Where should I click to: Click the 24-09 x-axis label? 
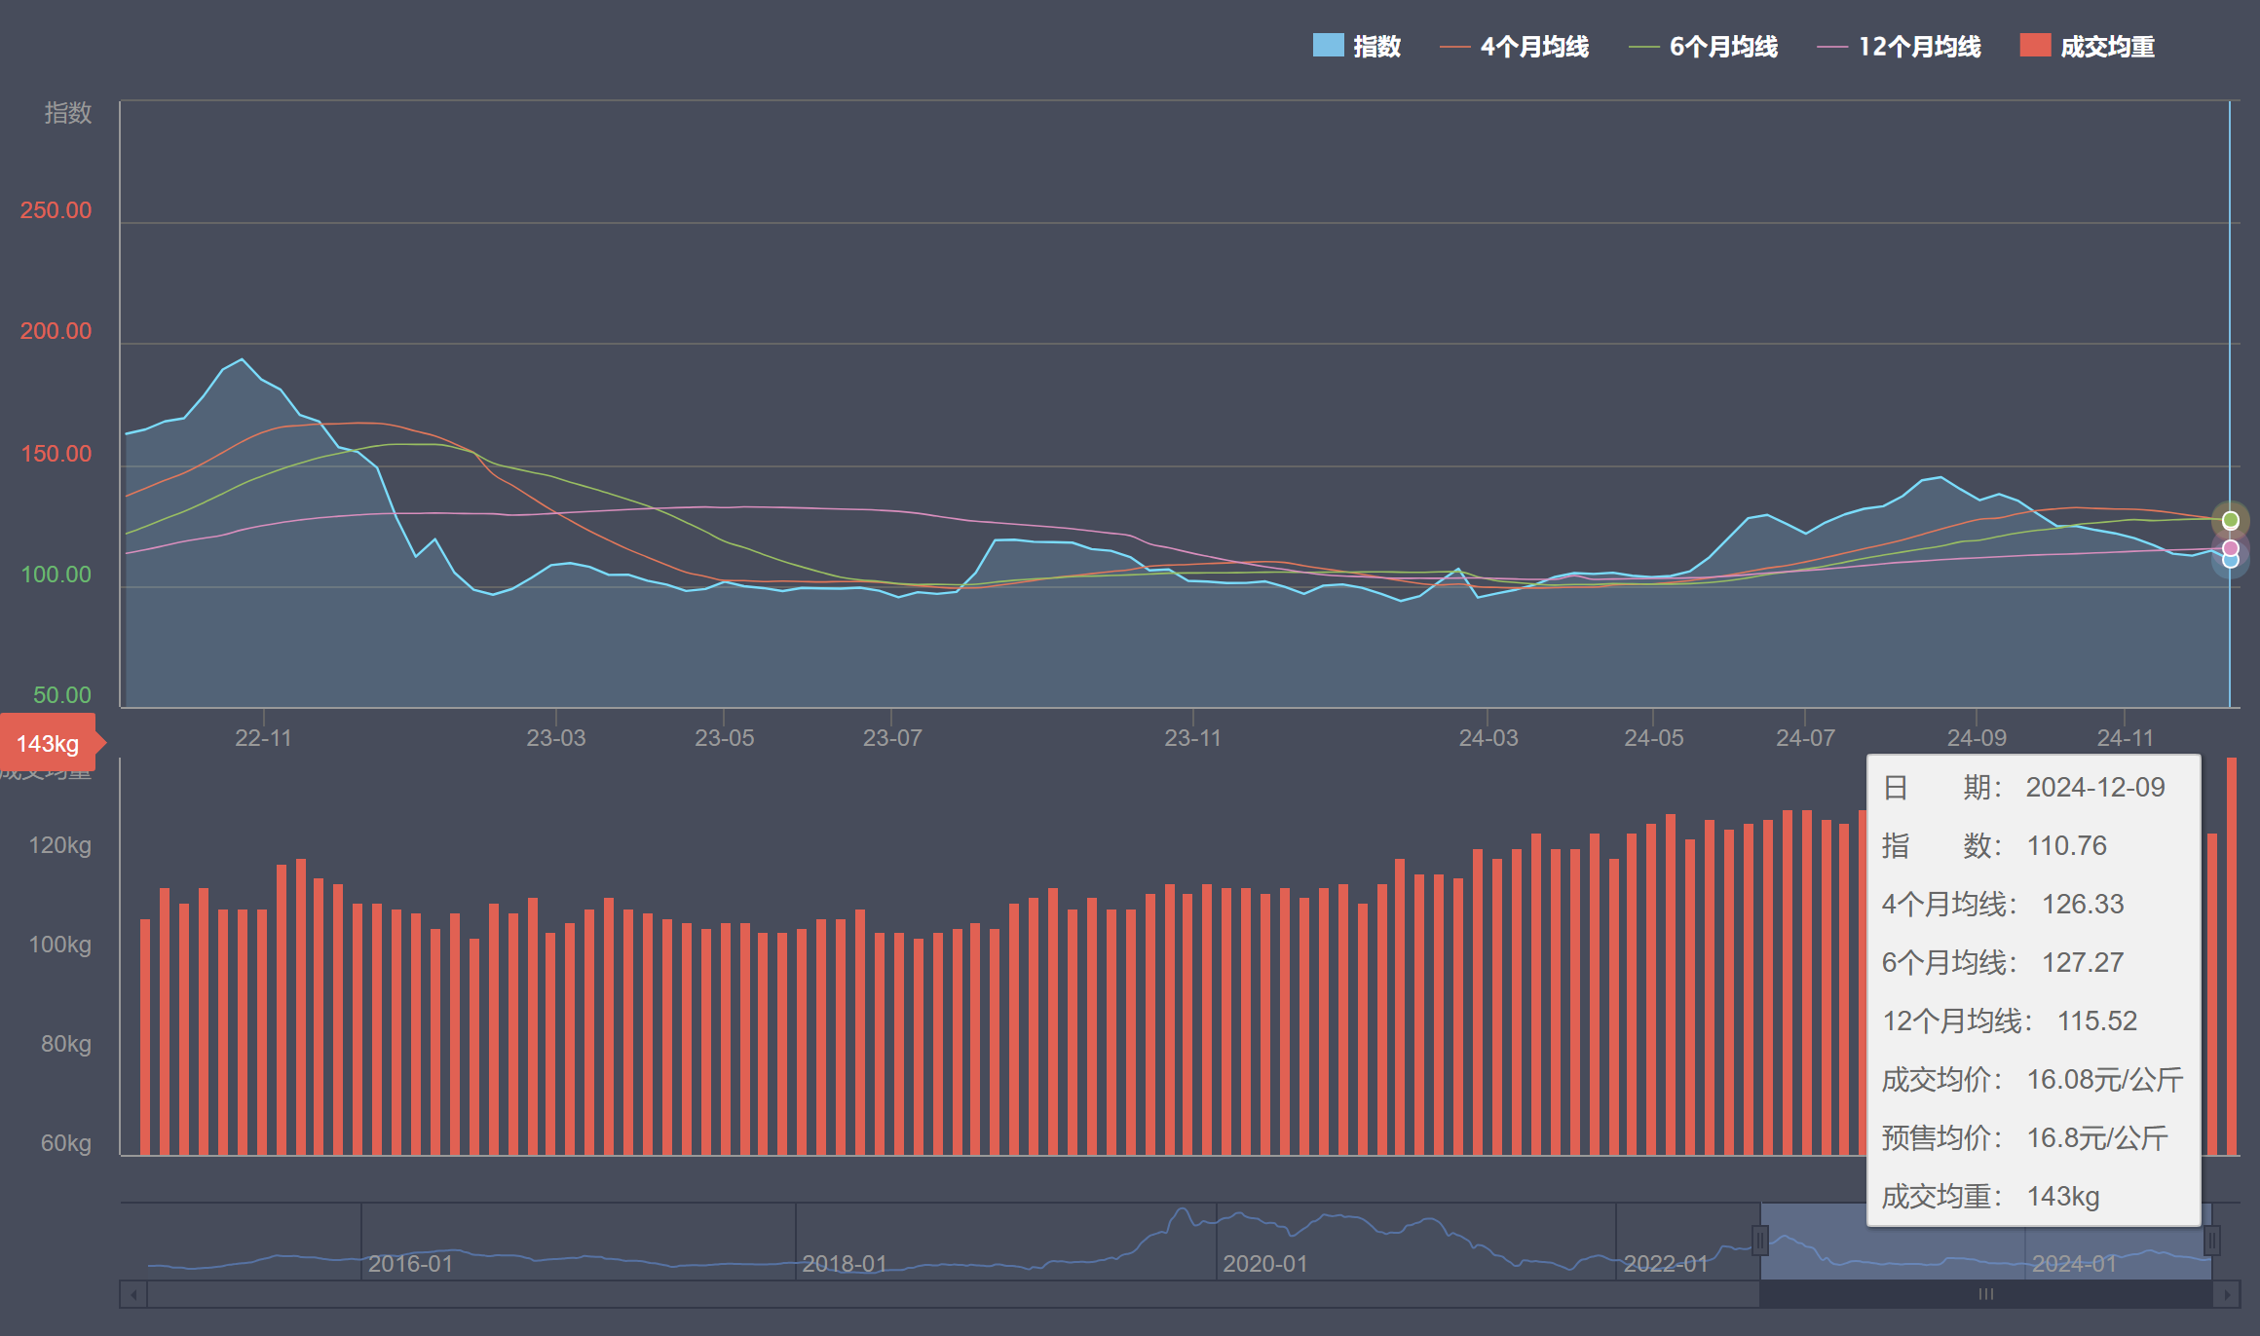[1977, 737]
